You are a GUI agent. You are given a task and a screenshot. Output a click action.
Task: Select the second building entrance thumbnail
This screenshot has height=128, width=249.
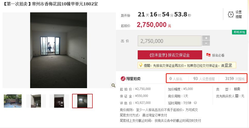(x=36, y=101)
